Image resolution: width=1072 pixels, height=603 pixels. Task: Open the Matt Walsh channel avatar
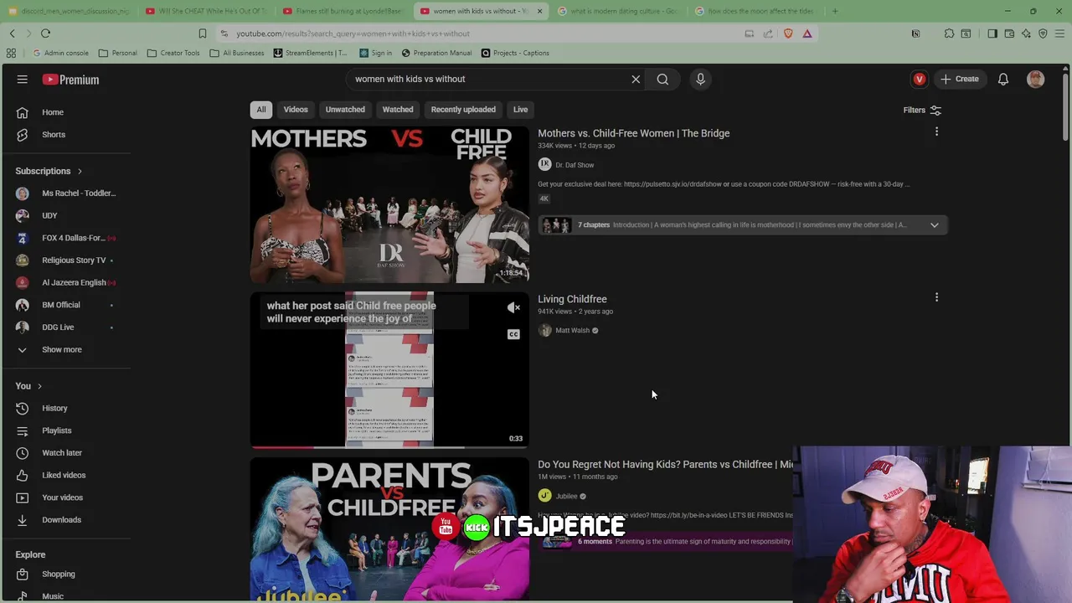(544, 330)
